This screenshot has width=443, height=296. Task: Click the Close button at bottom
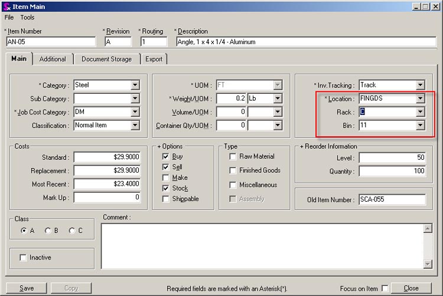coord(411,288)
